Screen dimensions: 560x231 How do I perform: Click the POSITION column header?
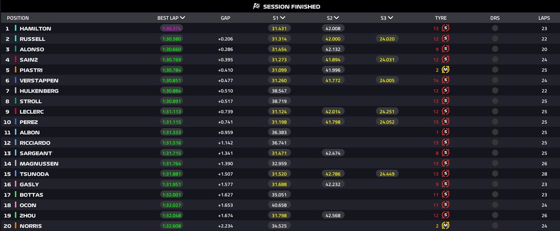coord(18,18)
